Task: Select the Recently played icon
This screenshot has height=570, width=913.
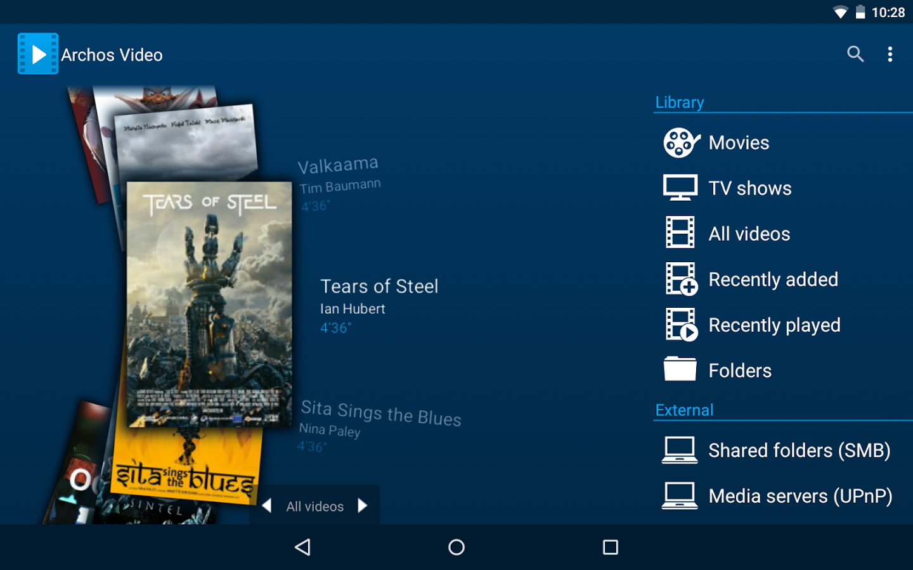Action: [679, 324]
